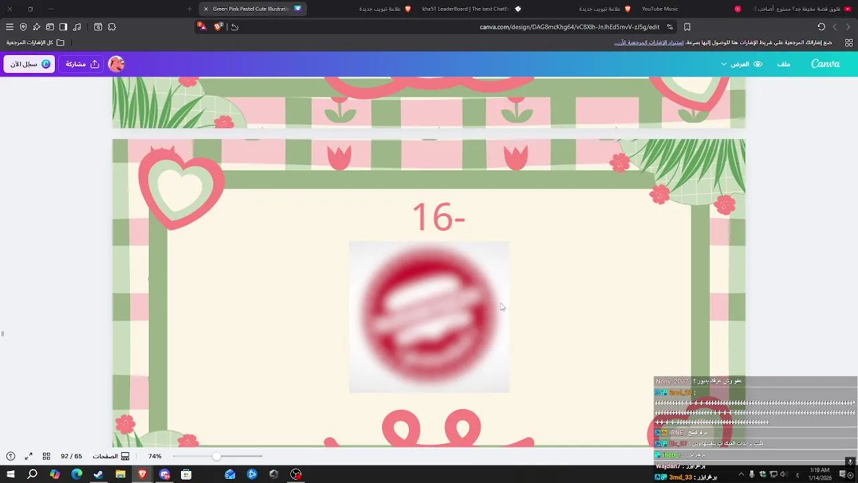The image size is (858, 483).
Task: Open the all bookmarks folder
Action: click(x=36, y=42)
